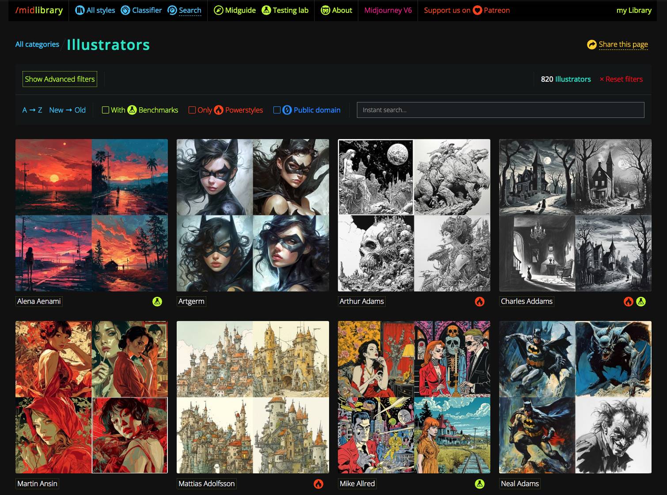The width and height of the screenshot is (667, 495).
Task: Click the flame icon next to Powerstyles
Action: coord(219,110)
